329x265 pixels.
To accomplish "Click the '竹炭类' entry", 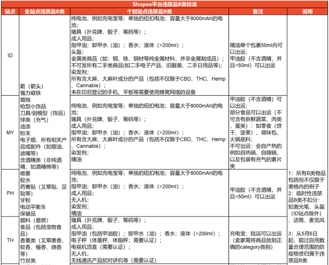I will [x=28, y=261].
